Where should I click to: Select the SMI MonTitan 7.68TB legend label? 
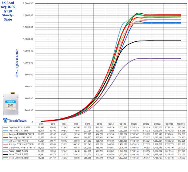pos(18,141)
